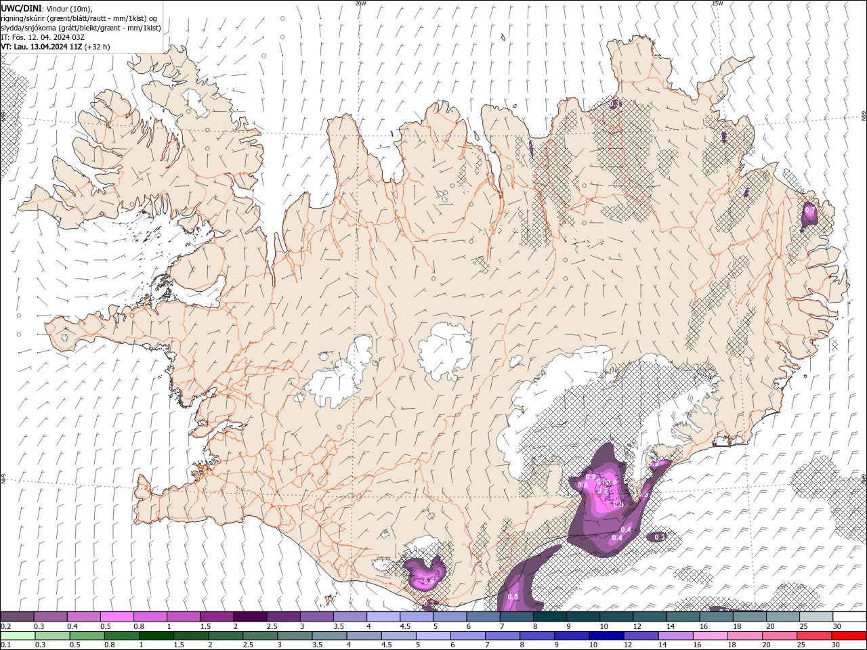Pick the snow legend swatch labeled 14
The image size is (867, 650).
click(683, 617)
